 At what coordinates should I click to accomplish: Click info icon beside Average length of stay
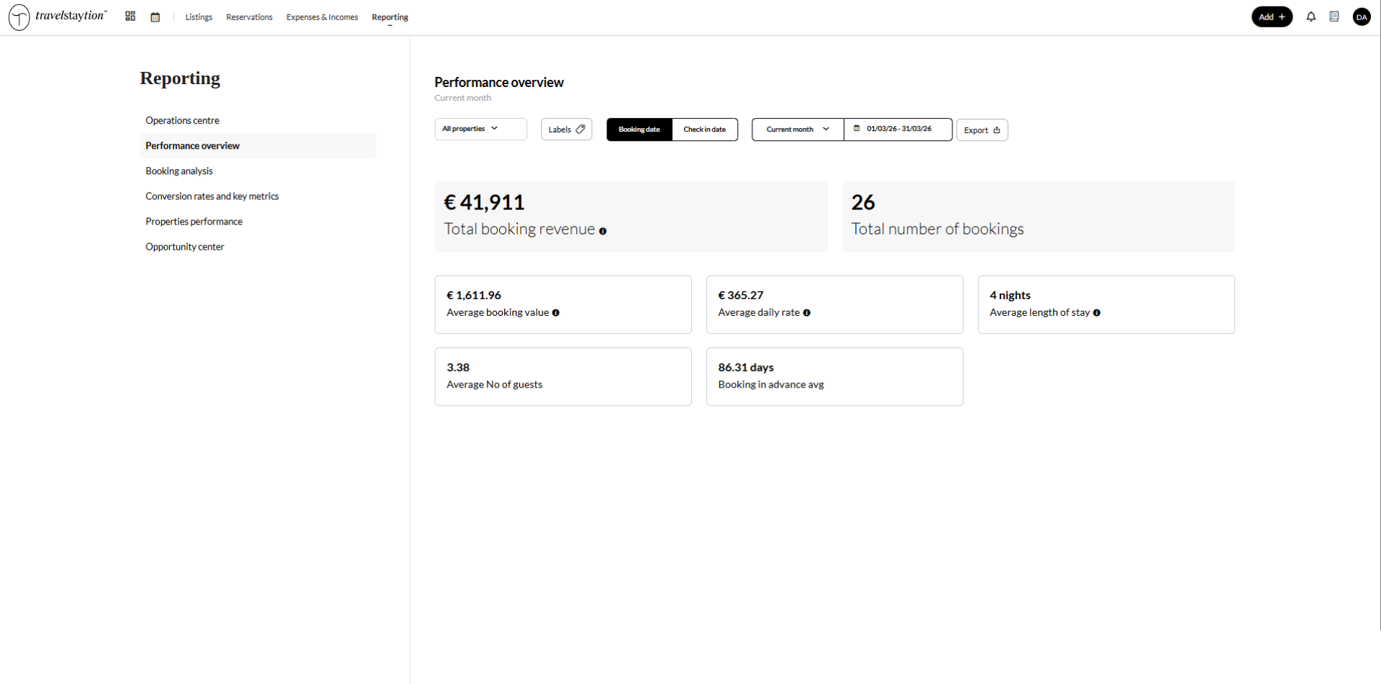1096,313
